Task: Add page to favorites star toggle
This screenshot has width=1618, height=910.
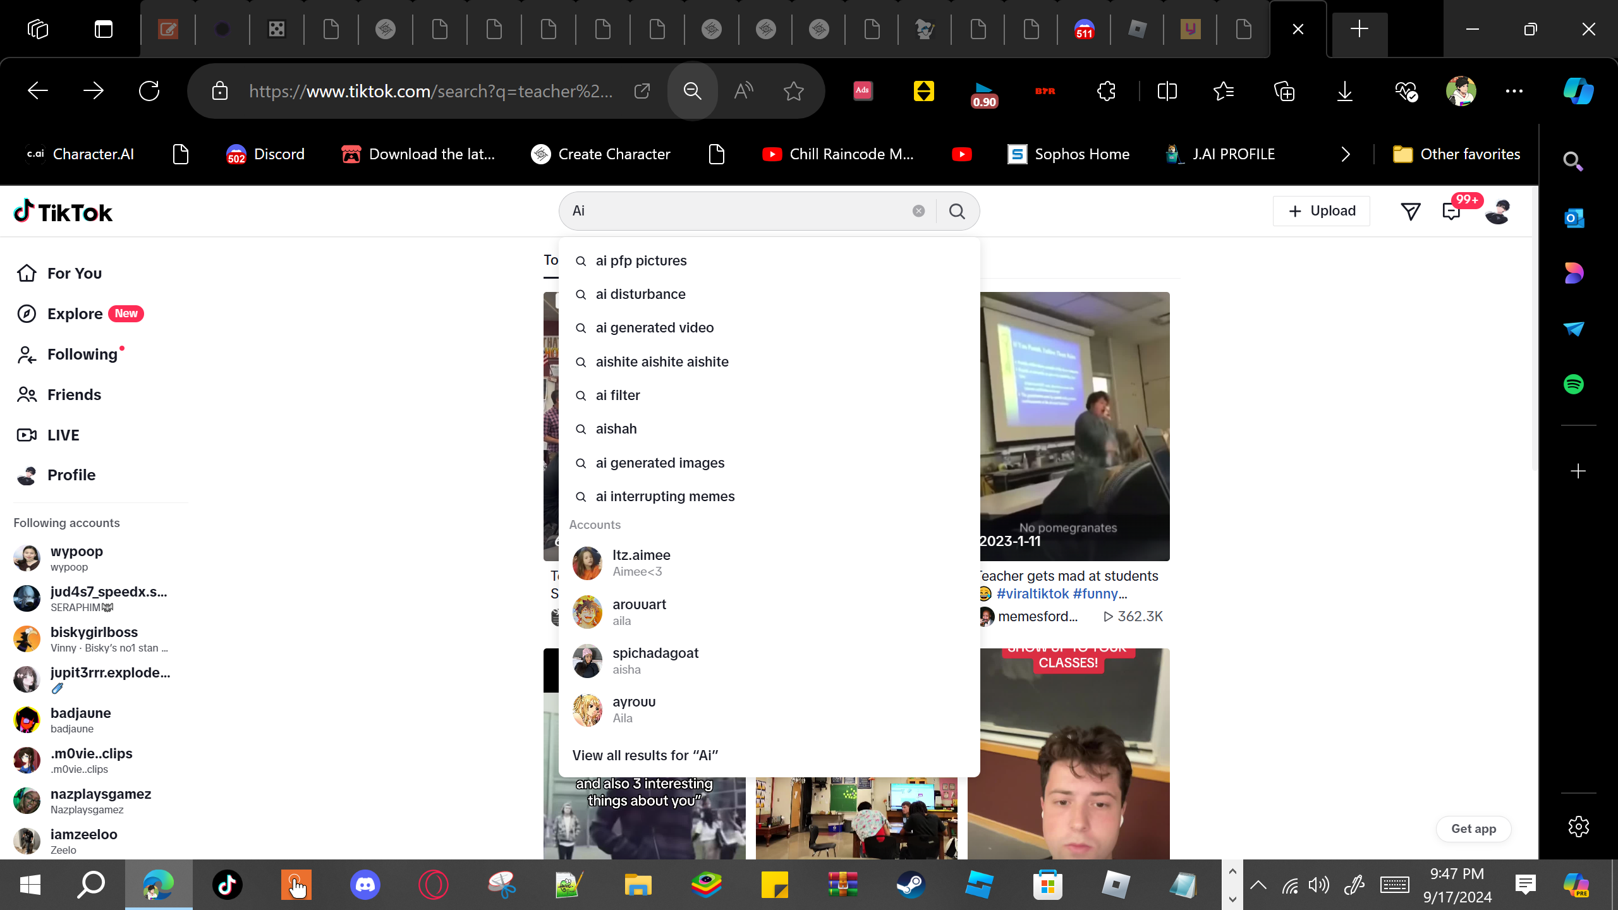Action: pyautogui.click(x=793, y=91)
